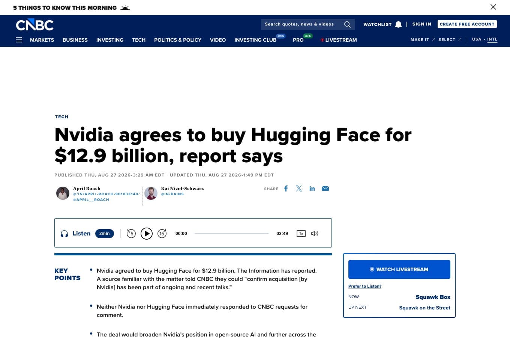The image size is (510, 338).
Task: Click the first key point paragraph
Action: pos(207,279)
